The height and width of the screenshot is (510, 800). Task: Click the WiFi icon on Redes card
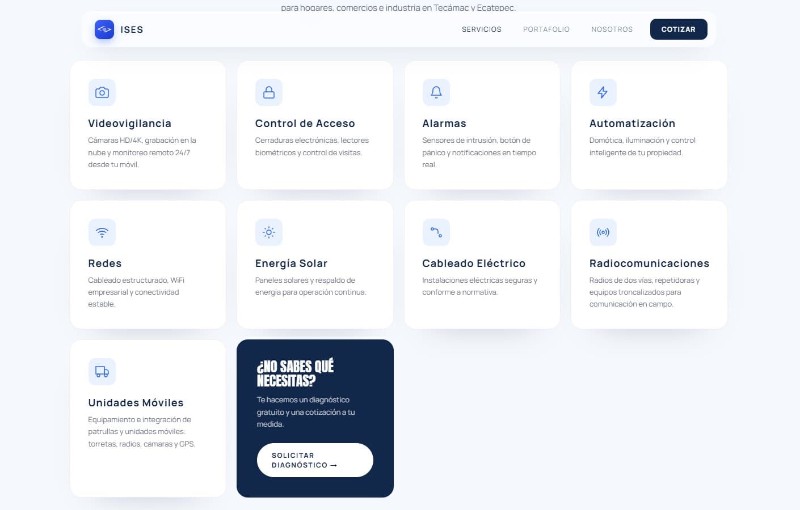(102, 232)
